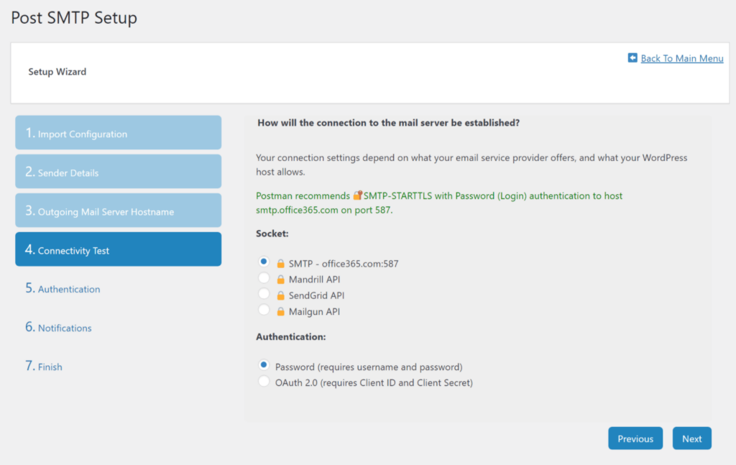Select the SendGrid API connection option
Screen dimensions: 736x465
tap(264, 295)
